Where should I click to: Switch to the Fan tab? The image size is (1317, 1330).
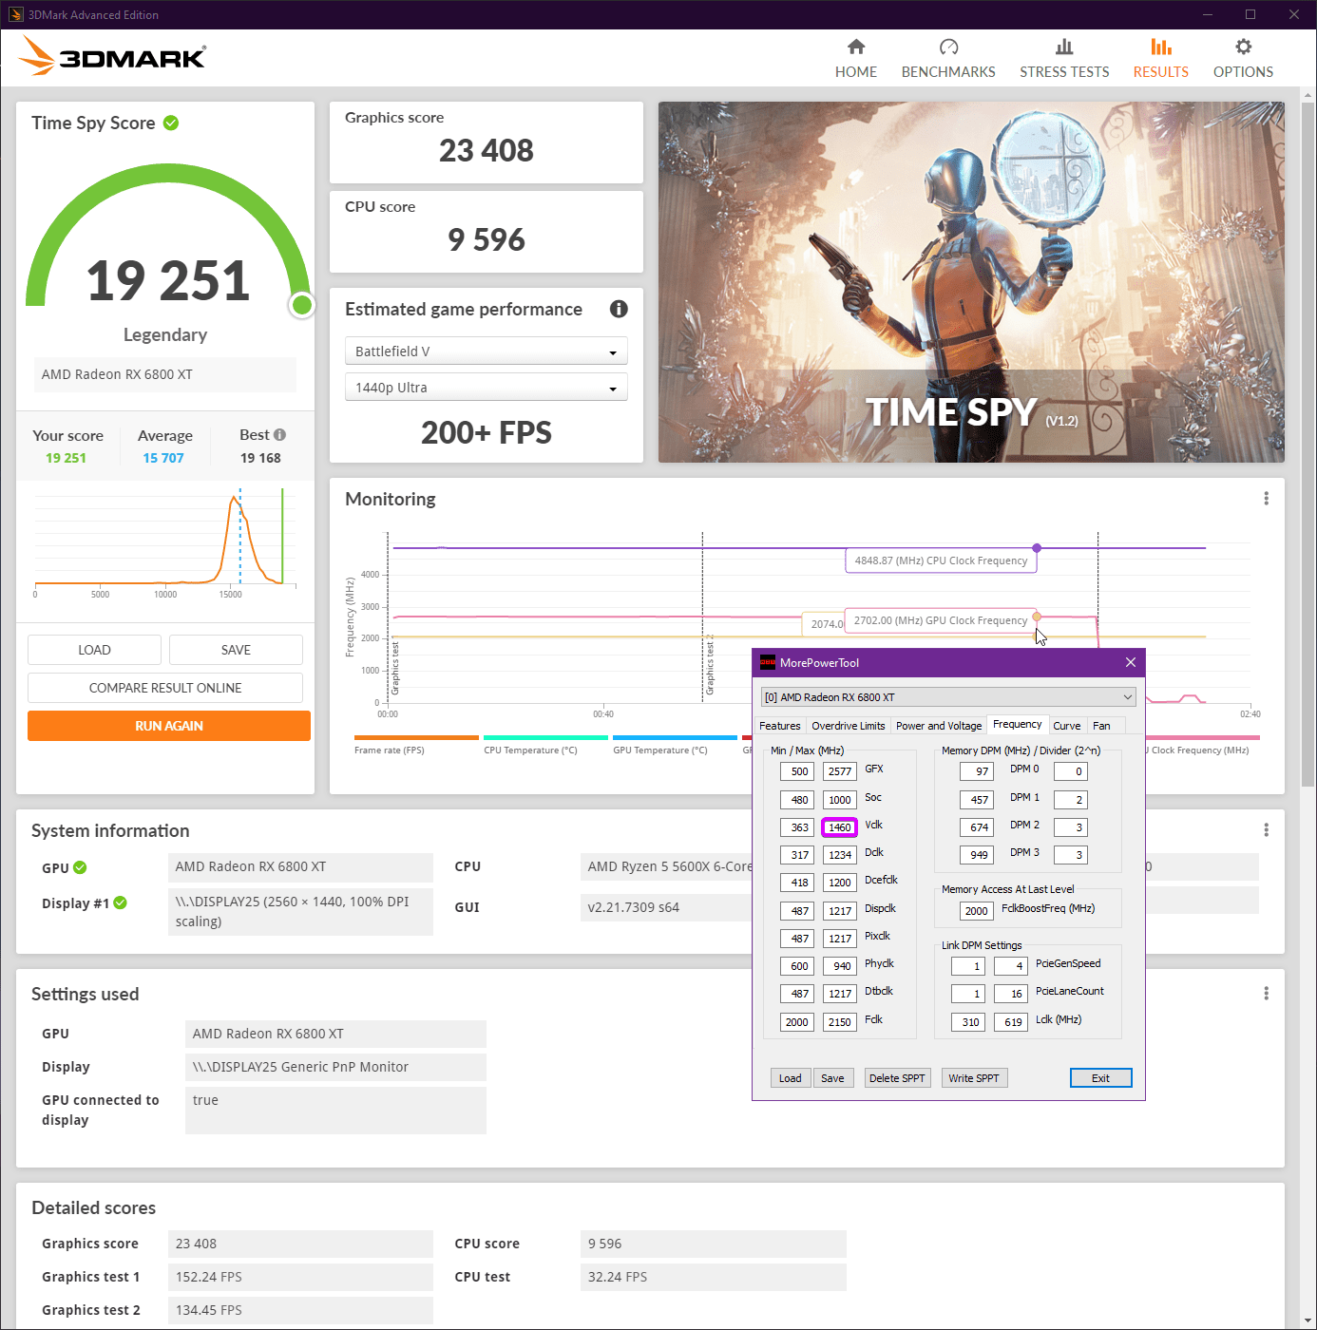[x=1101, y=726]
